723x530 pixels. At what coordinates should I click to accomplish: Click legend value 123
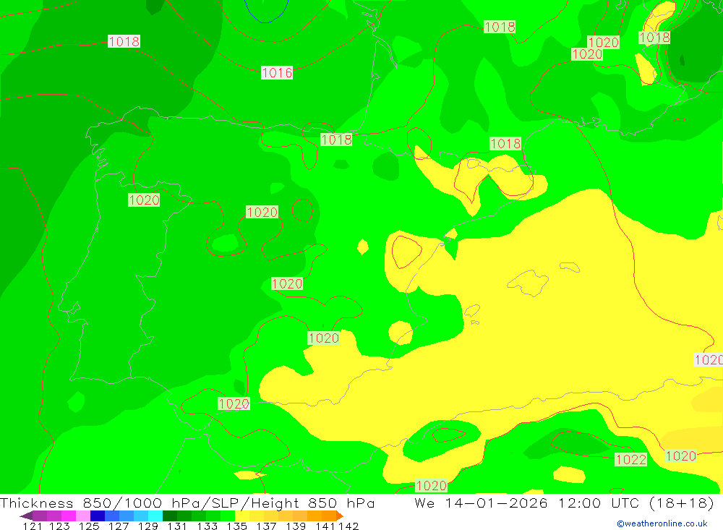pos(59,526)
